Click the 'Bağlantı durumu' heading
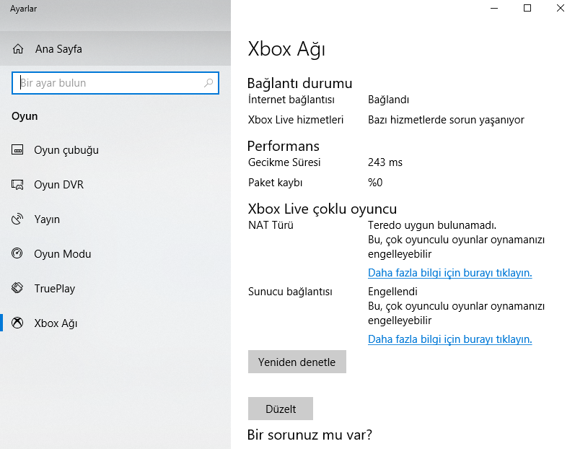 (299, 83)
